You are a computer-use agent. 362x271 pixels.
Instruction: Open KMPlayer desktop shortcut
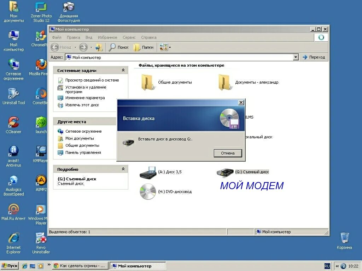40,154
